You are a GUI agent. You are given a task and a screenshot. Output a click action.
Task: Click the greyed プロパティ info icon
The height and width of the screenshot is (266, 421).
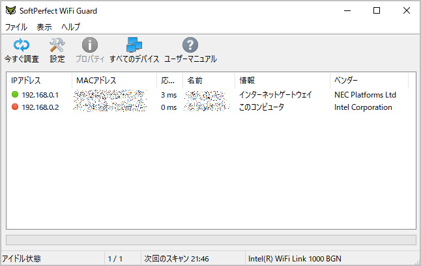click(90, 45)
